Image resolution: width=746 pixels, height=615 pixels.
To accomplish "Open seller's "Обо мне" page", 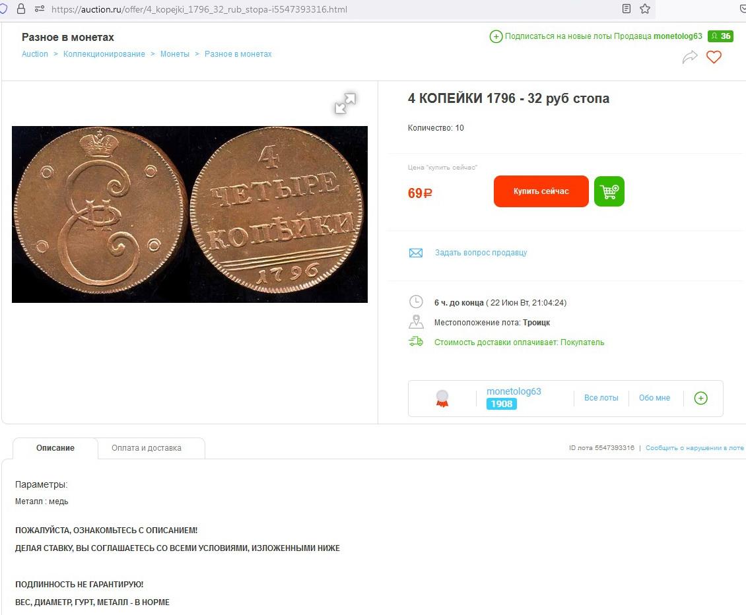I will click(x=654, y=398).
